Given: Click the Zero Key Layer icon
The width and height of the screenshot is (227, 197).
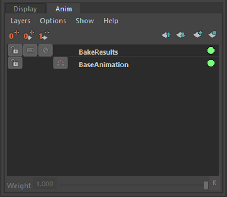Looking at the screenshot, I should click(x=14, y=35).
